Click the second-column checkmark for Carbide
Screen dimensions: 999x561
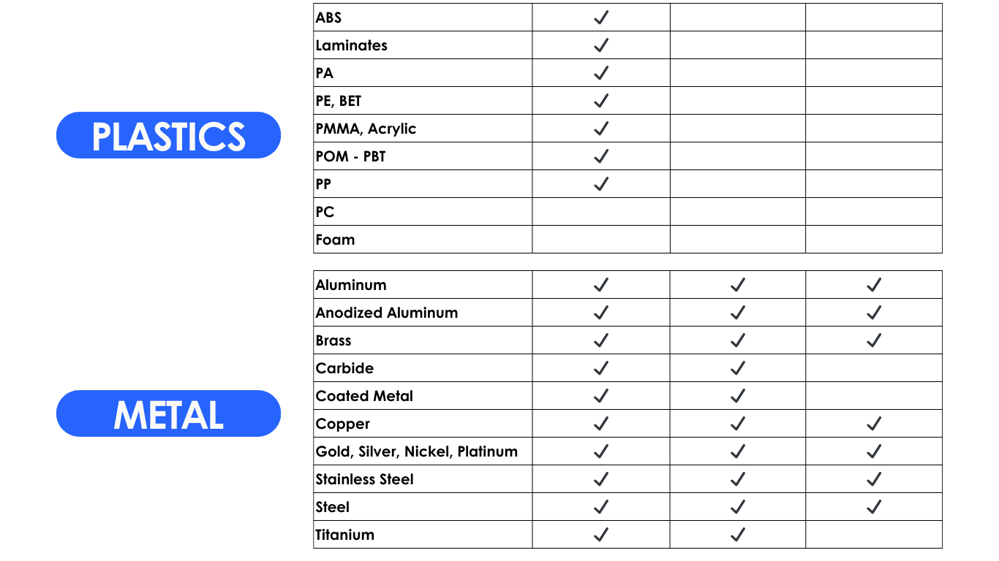point(738,368)
